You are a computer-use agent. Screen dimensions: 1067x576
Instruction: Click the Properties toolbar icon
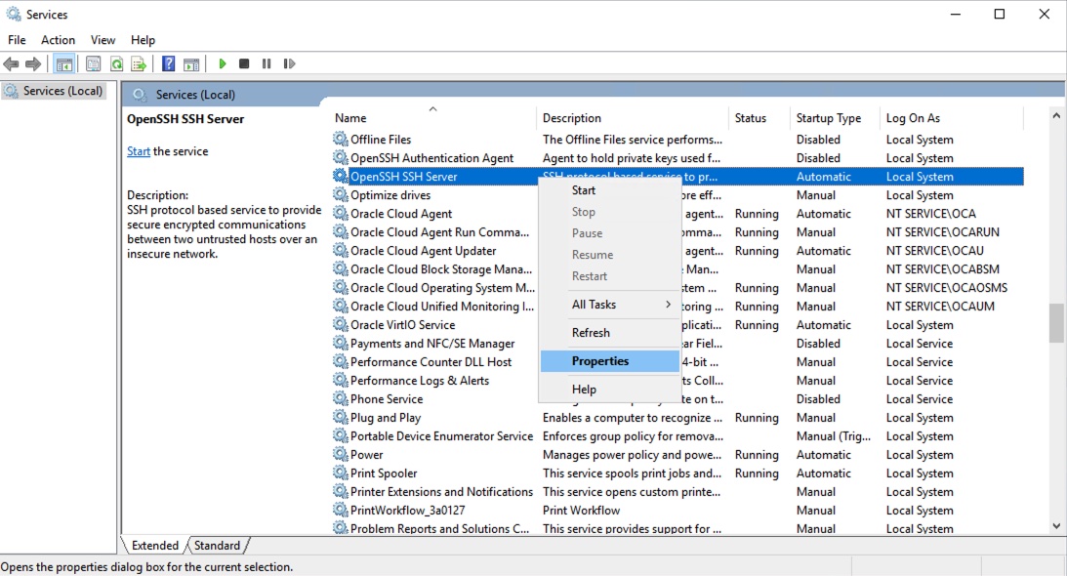click(92, 63)
